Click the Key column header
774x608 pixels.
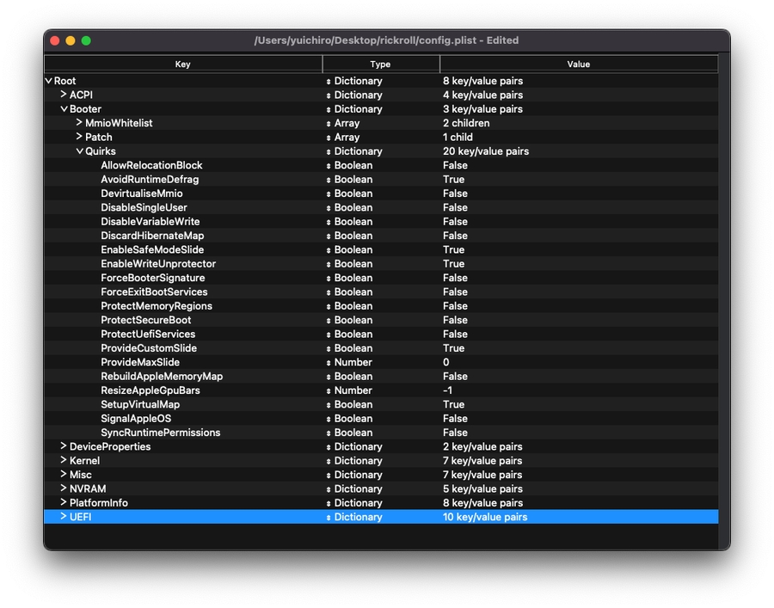(x=183, y=64)
